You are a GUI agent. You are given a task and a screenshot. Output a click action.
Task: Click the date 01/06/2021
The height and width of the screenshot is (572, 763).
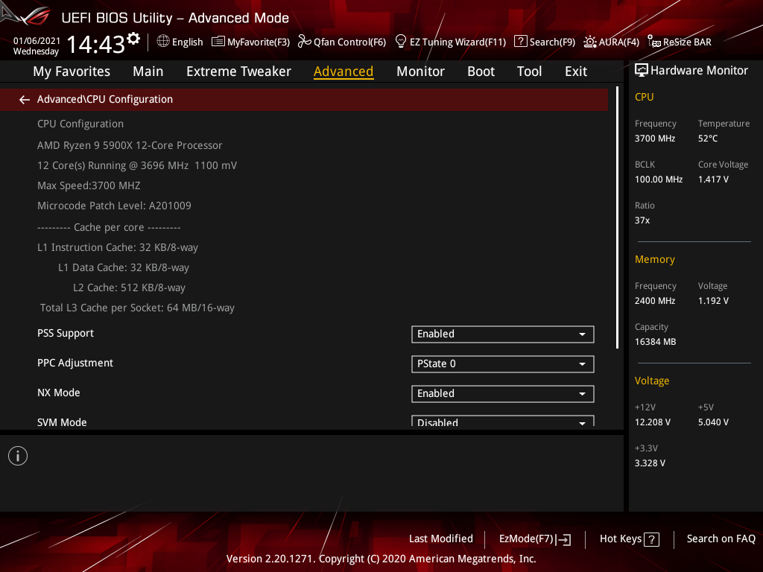point(37,41)
